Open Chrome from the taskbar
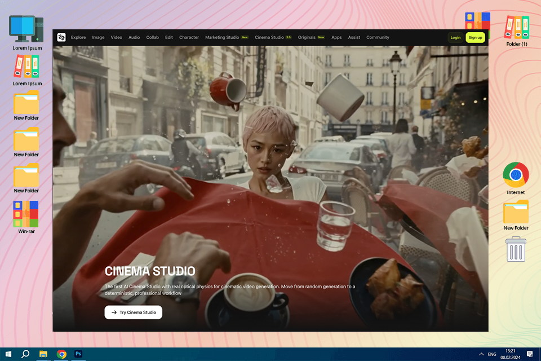Viewport: 541px width, 361px height. 61,354
